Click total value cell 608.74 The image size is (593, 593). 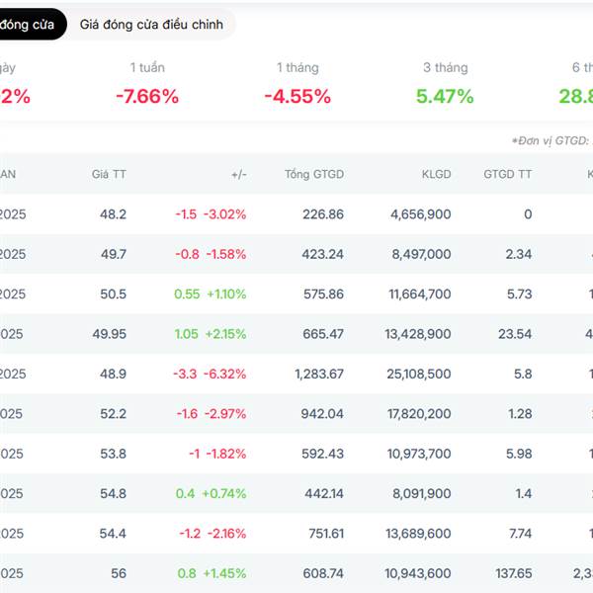click(323, 573)
